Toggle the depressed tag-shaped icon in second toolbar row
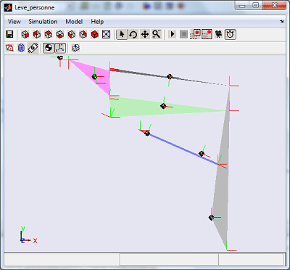This screenshot has width=290, height=270. 33,48
